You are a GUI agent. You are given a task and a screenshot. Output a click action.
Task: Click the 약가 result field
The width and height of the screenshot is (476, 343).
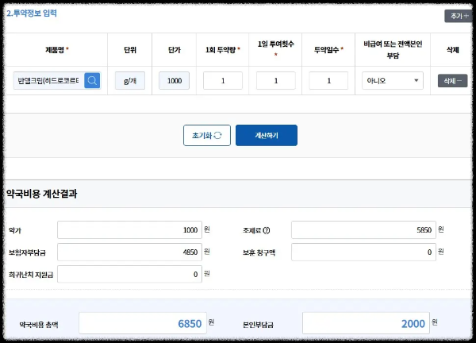point(129,230)
